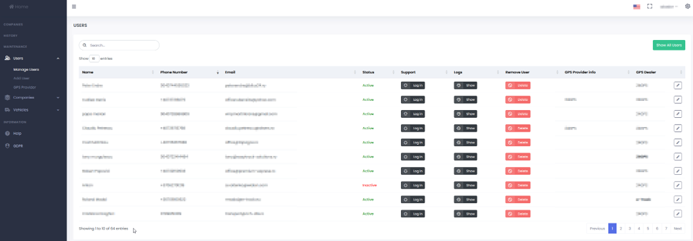Click Log in for the Inactive user
Screen dimensions: 693x241
[413, 185]
